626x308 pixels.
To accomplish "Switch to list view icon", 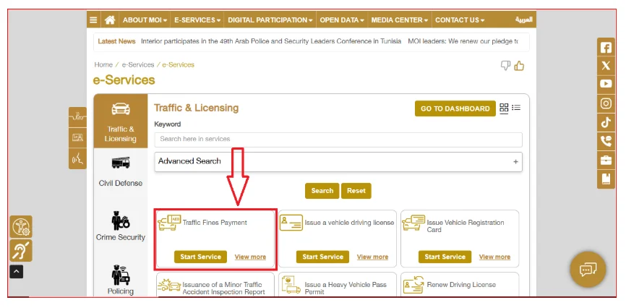I will 516,108.
